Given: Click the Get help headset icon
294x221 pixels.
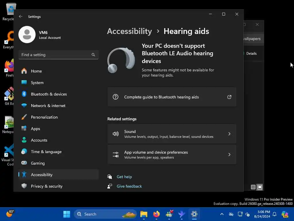Looking at the screenshot, I should [x=110, y=177].
